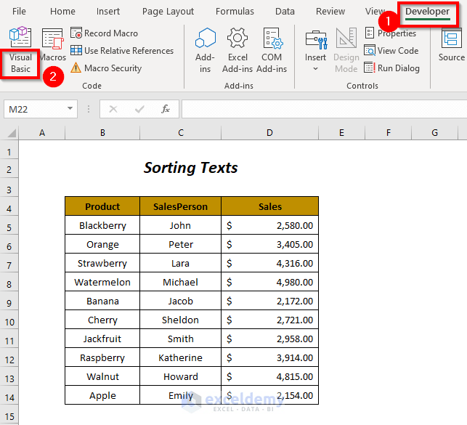
Task: Switch to the Insert ribbon tab
Action: (107, 12)
